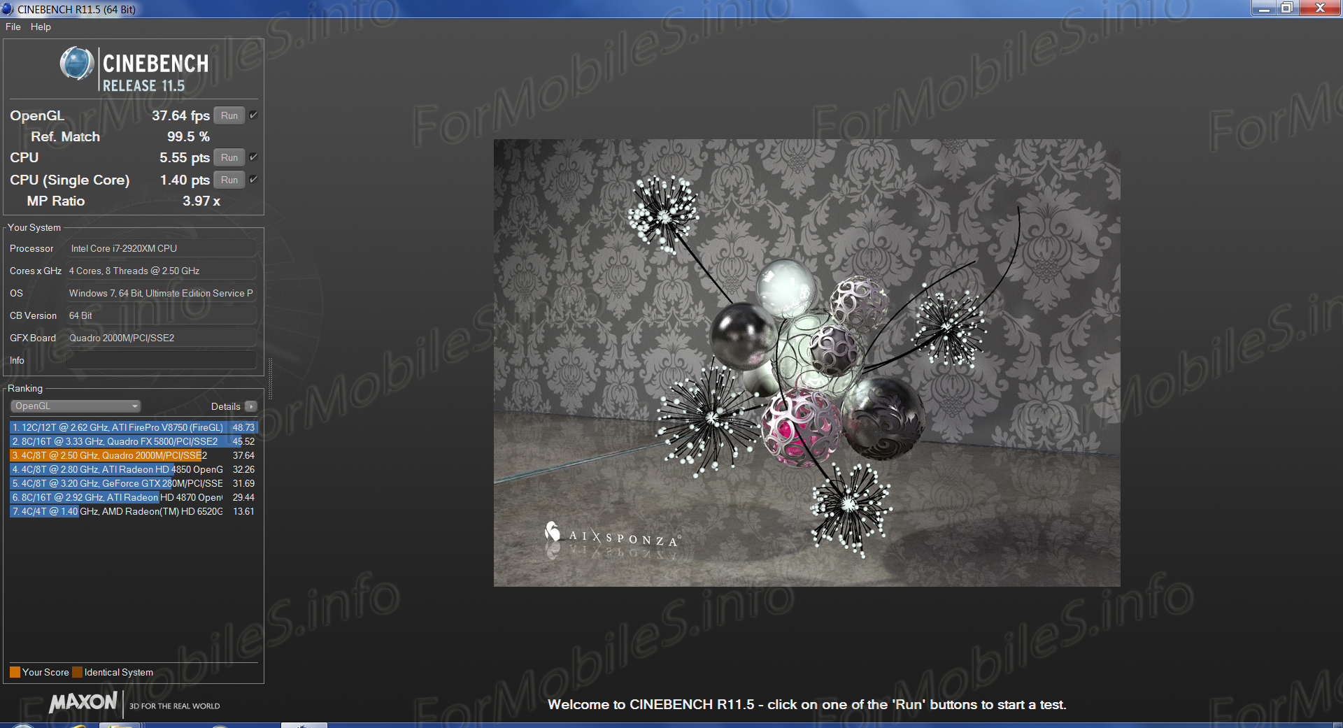Click the CINEBENCH globe logo
Screen dimensions: 1343x728
pos(77,64)
